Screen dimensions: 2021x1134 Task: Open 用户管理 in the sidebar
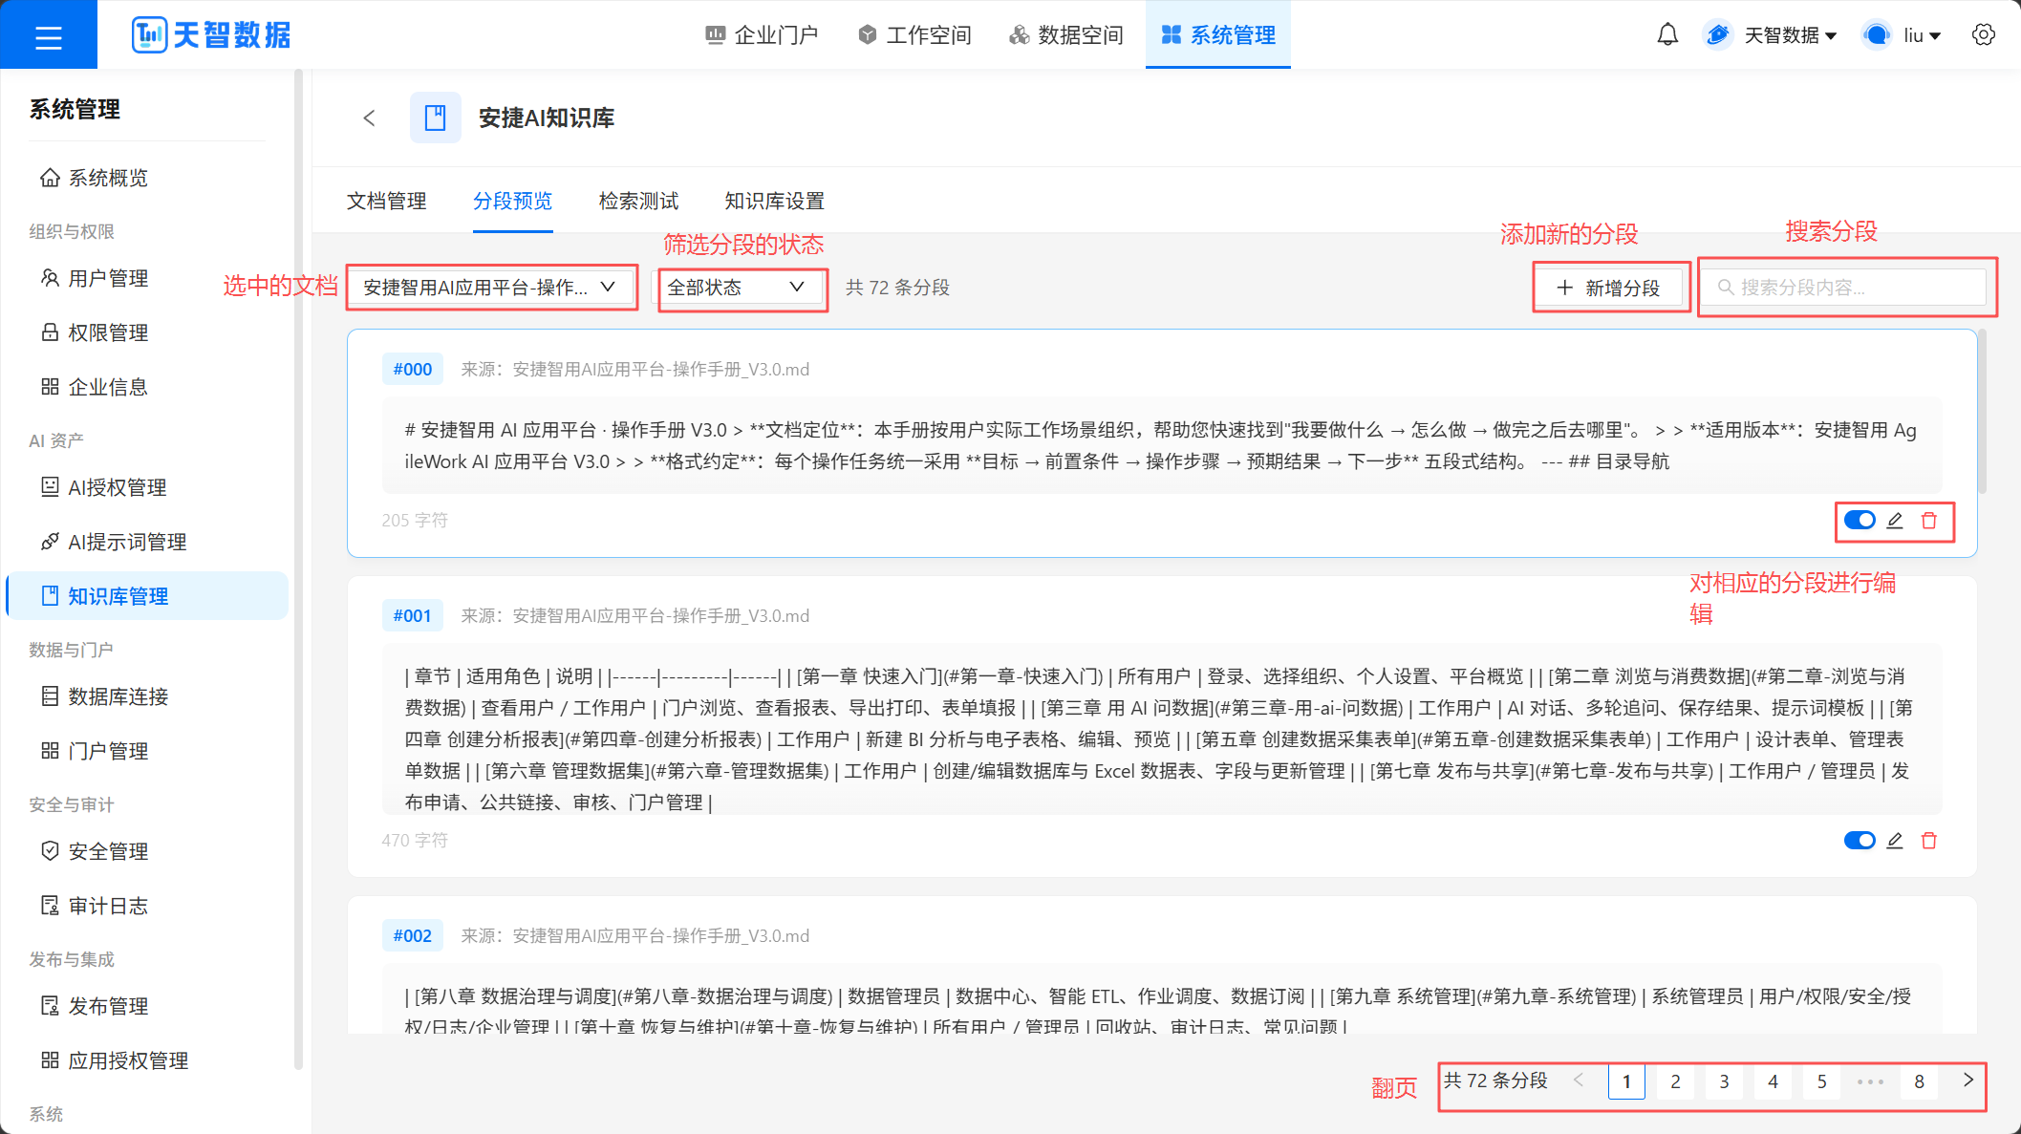pos(147,279)
